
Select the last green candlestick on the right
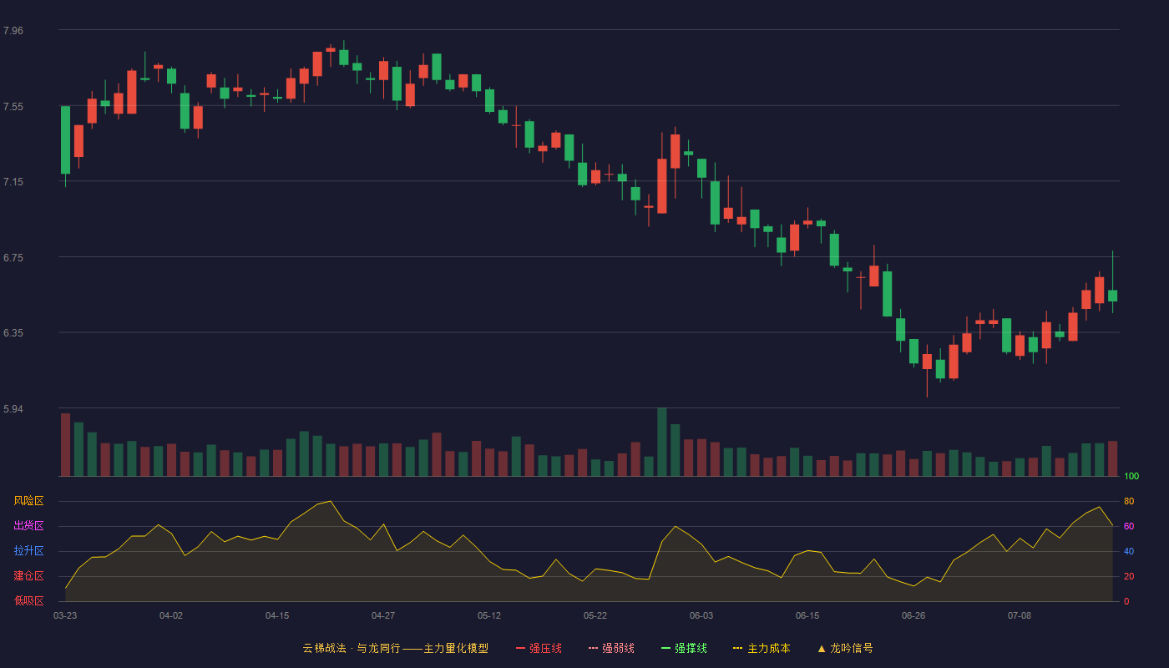coord(1112,296)
